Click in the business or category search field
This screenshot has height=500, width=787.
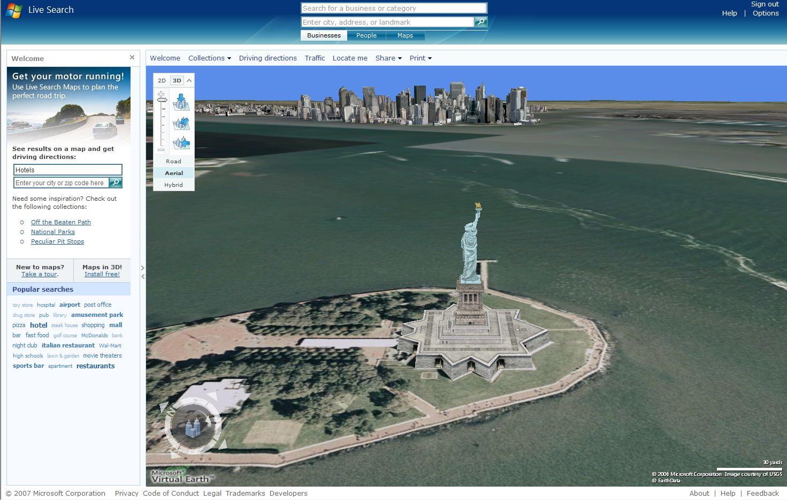click(394, 8)
